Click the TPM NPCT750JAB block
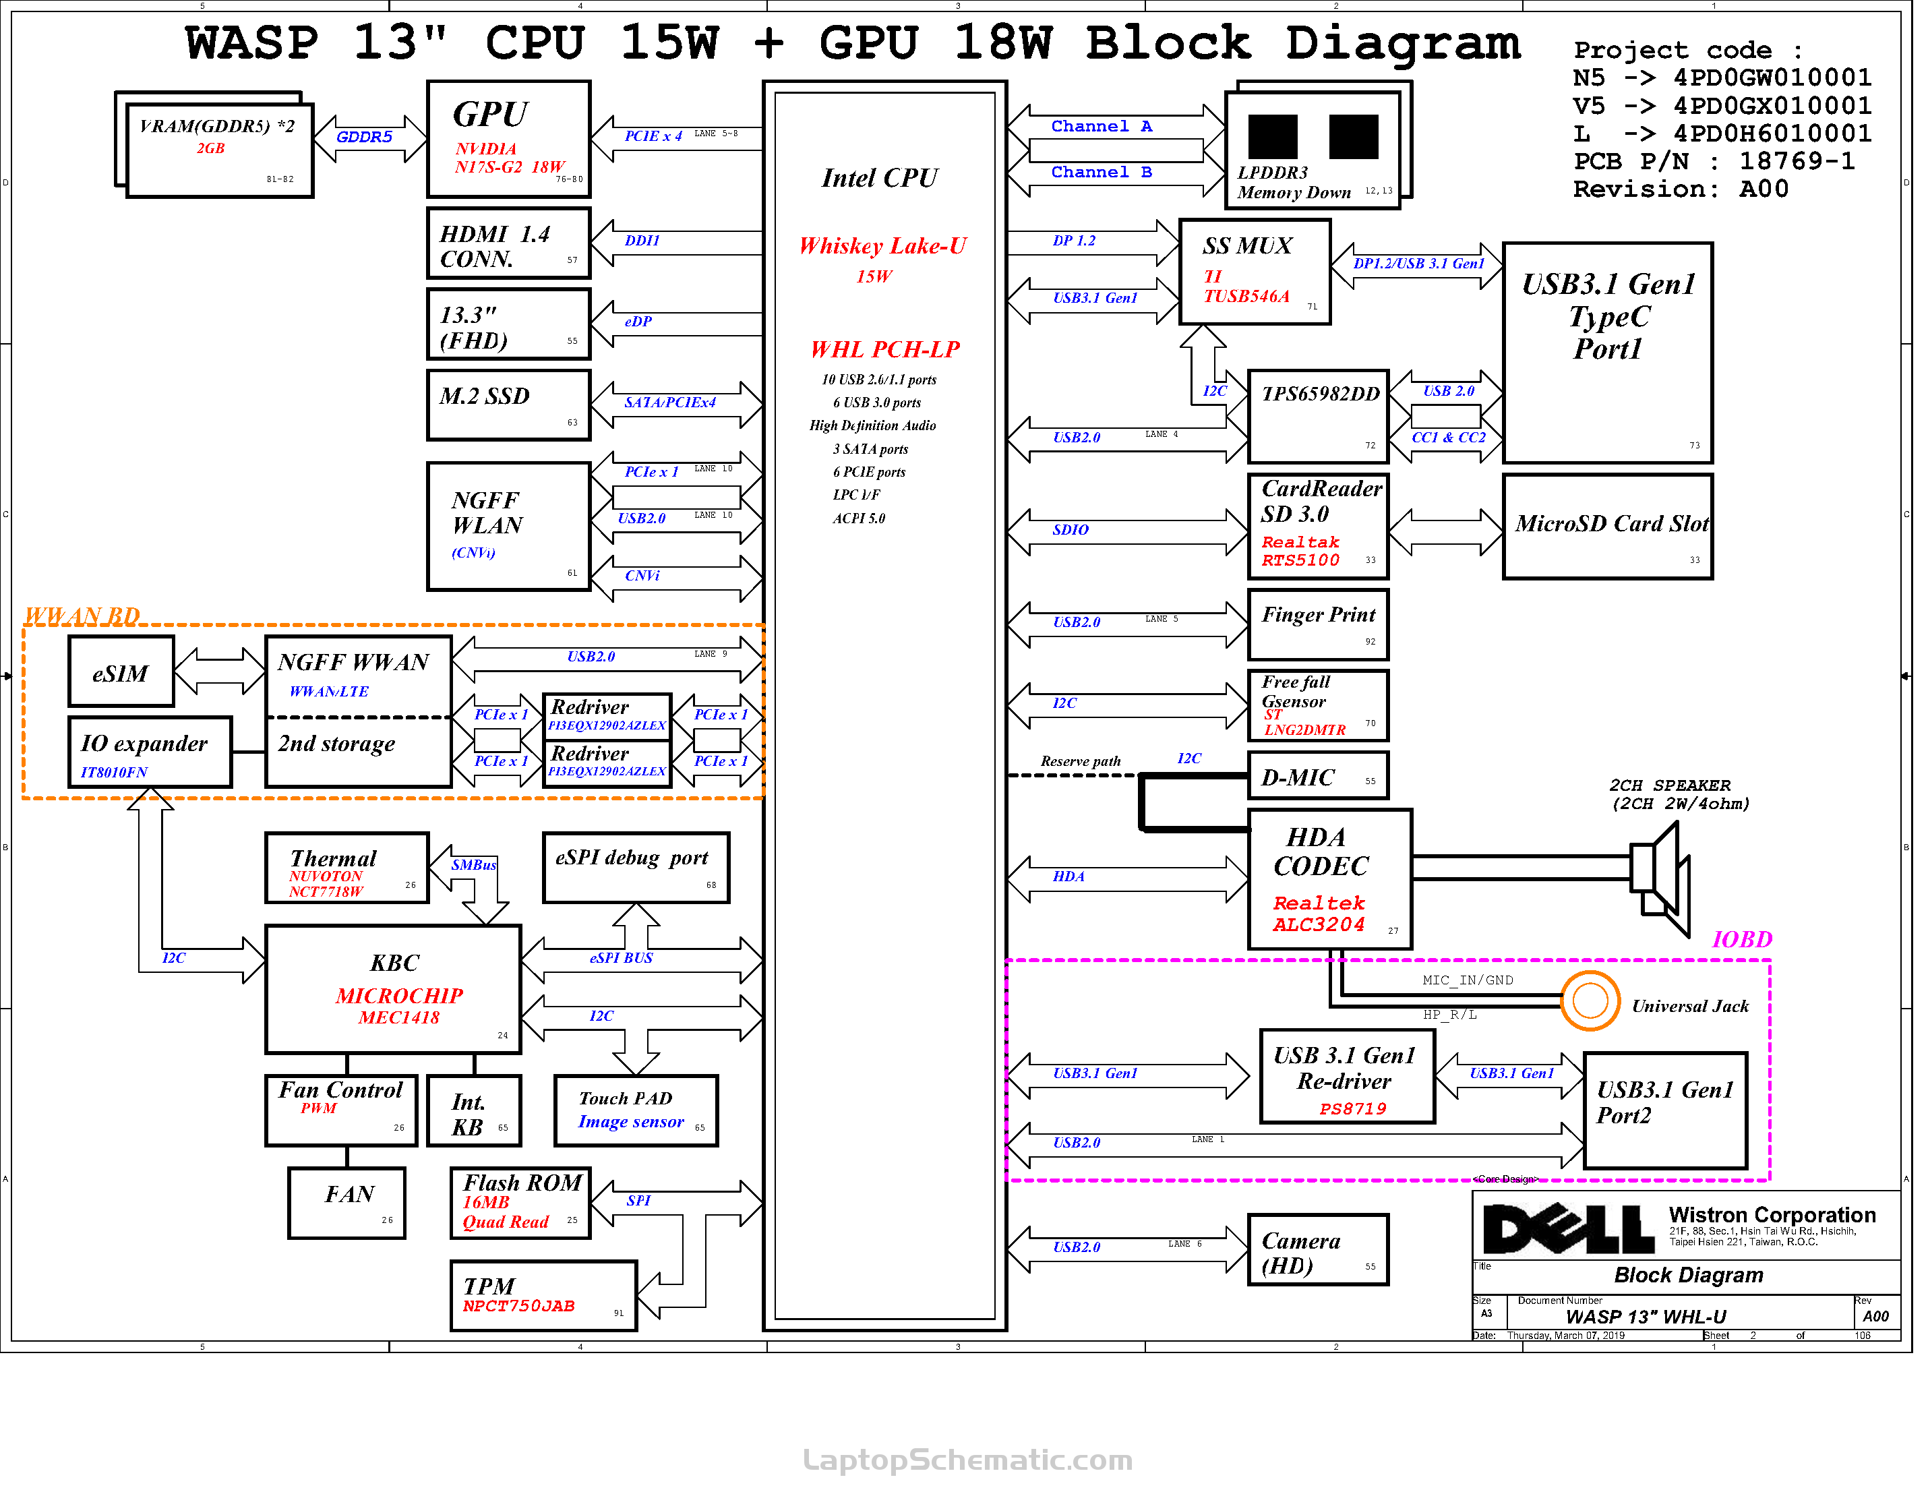 click(x=544, y=1297)
